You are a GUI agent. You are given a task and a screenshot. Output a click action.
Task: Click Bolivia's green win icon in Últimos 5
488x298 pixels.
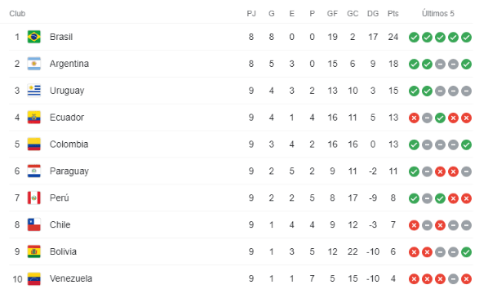coord(466,251)
